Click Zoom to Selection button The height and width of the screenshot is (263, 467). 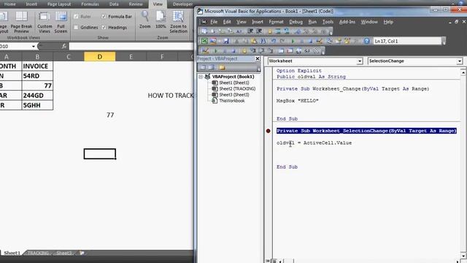click(178, 23)
